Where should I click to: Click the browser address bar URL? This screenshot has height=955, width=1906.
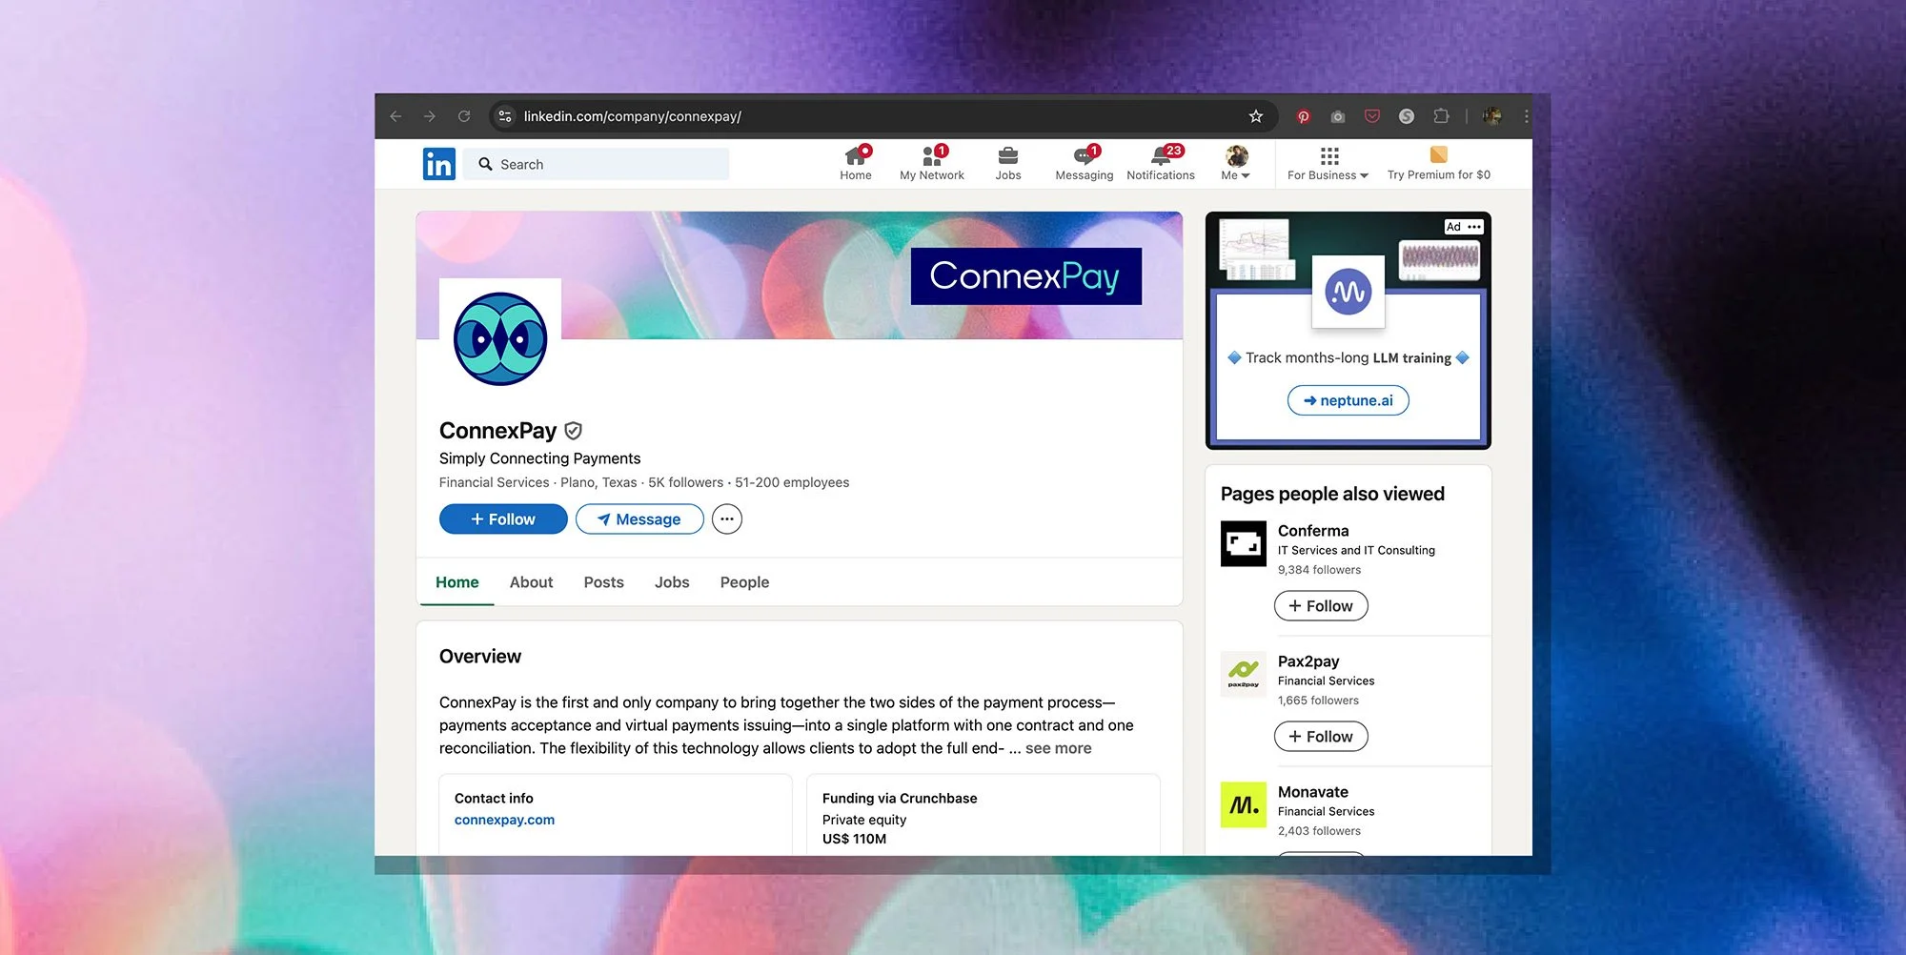(x=633, y=116)
